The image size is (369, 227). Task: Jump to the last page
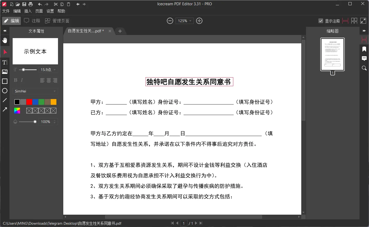201,223
